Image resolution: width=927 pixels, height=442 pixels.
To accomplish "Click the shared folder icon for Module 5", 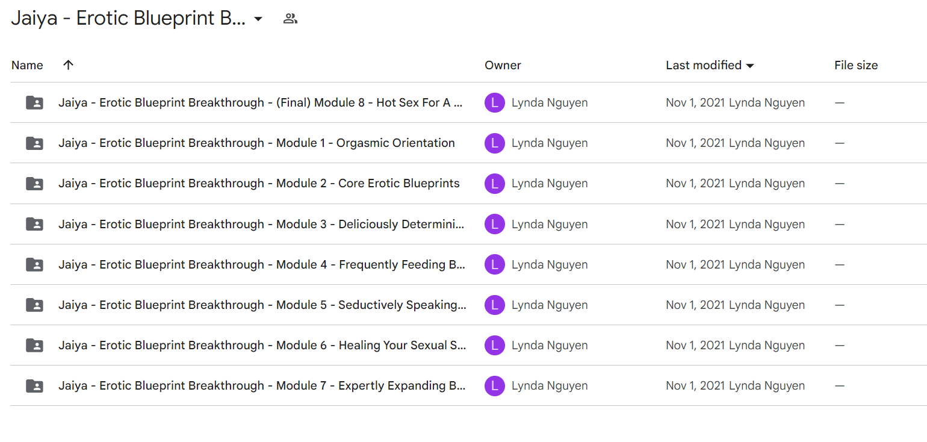I will [x=34, y=305].
